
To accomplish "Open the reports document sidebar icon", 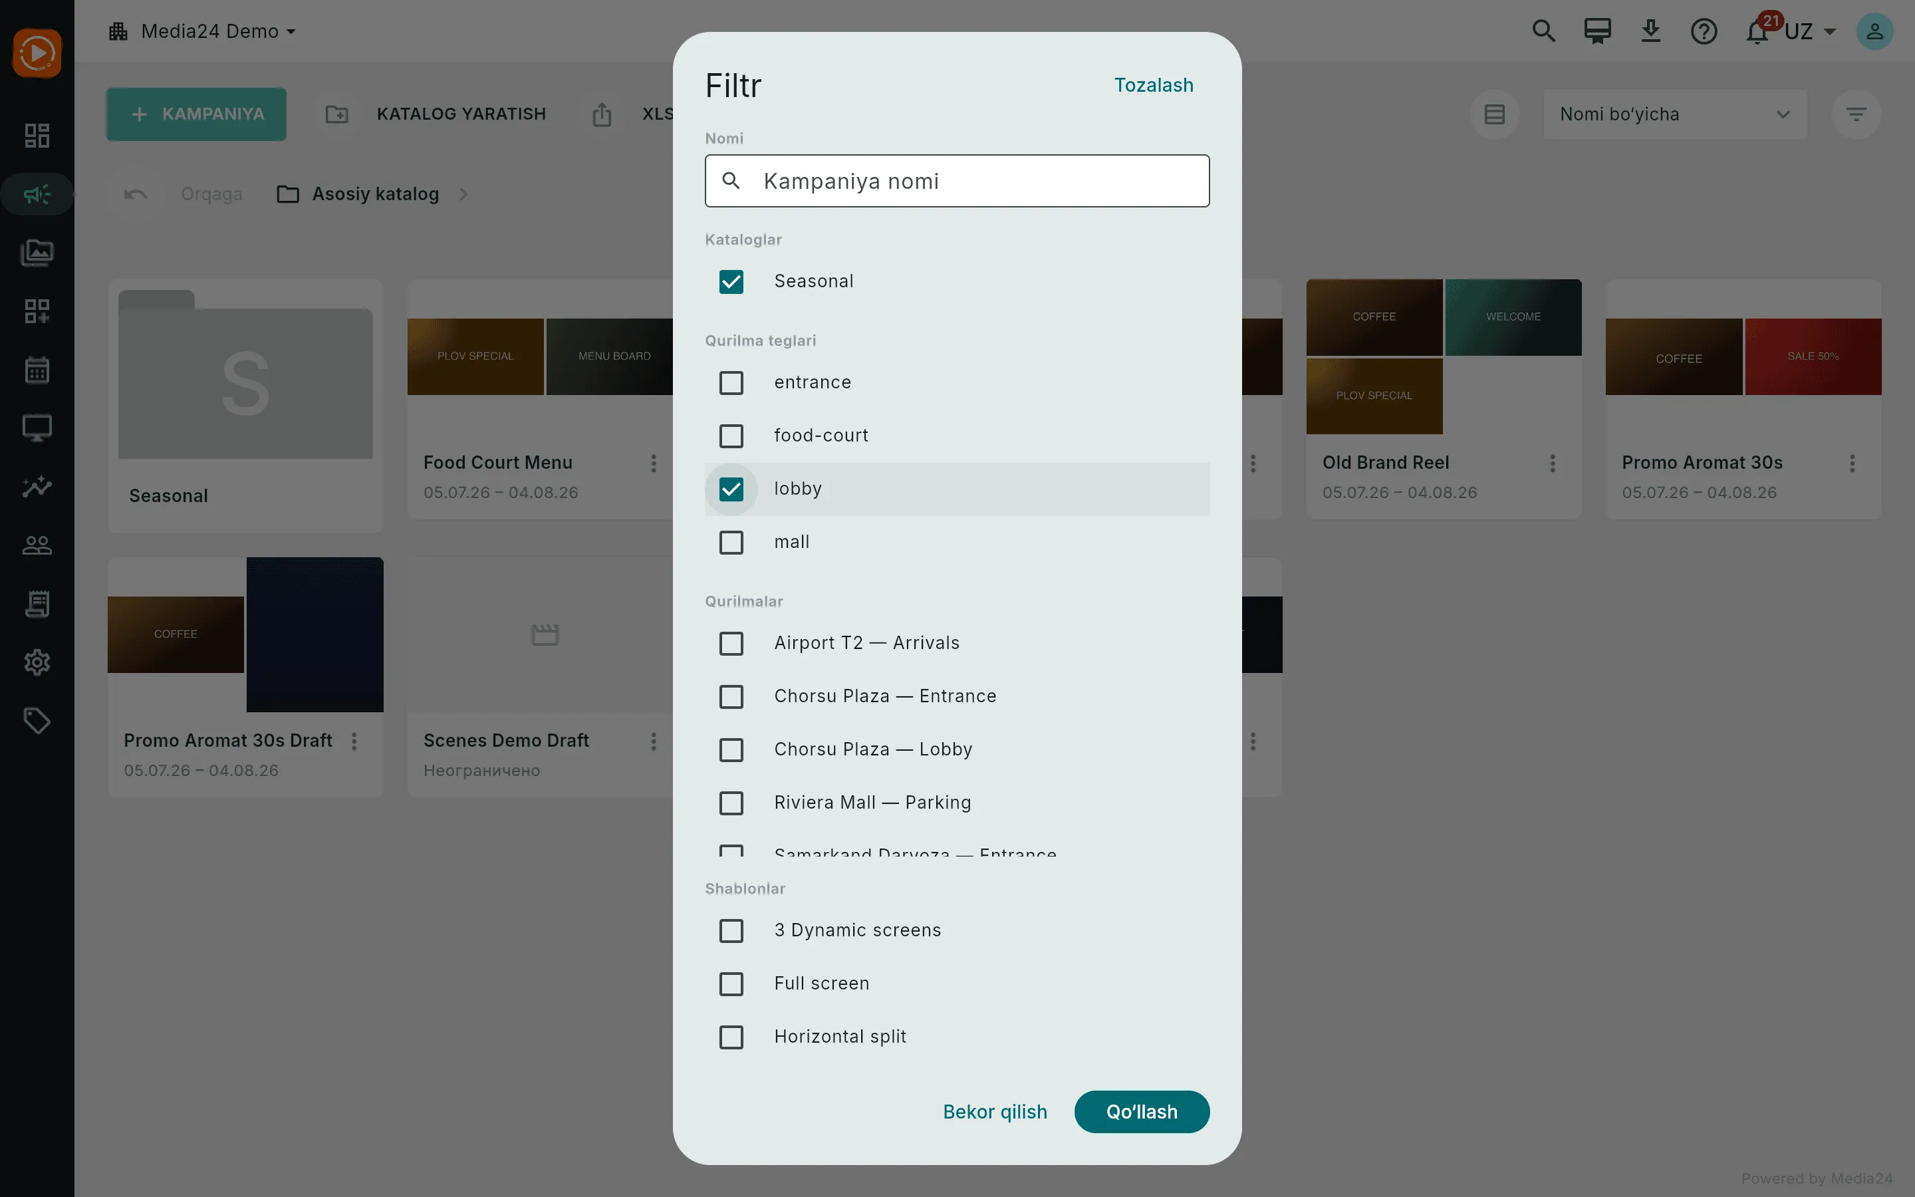I will click(x=37, y=603).
